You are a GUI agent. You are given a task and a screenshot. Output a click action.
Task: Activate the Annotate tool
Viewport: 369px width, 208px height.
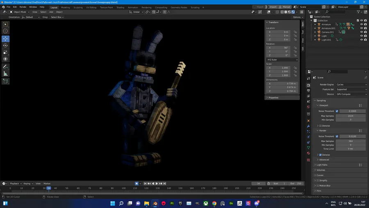[5, 67]
